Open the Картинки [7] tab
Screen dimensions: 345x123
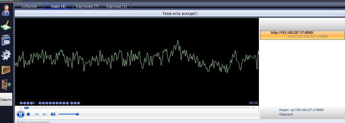(87, 7)
